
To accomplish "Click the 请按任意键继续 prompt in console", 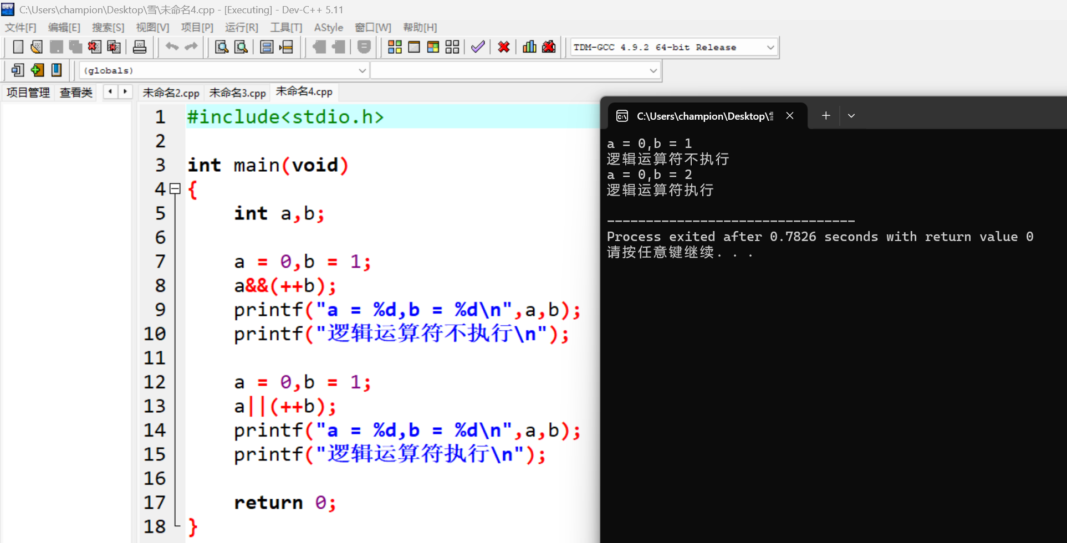I will coord(680,253).
